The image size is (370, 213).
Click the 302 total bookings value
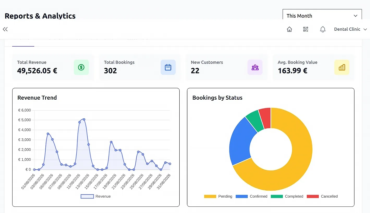(x=110, y=71)
